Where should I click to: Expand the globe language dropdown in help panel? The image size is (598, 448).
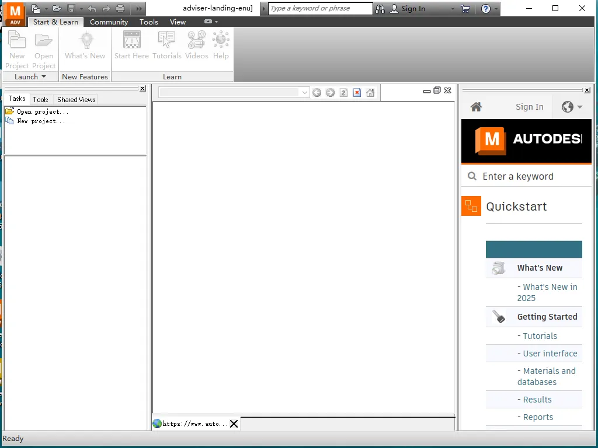click(x=572, y=107)
